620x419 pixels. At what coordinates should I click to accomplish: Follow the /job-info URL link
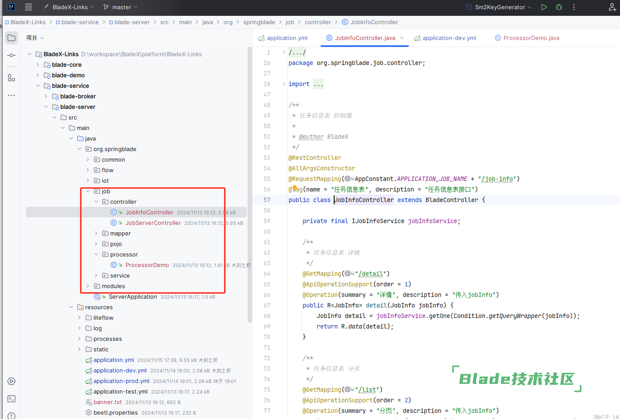pos(497,179)
